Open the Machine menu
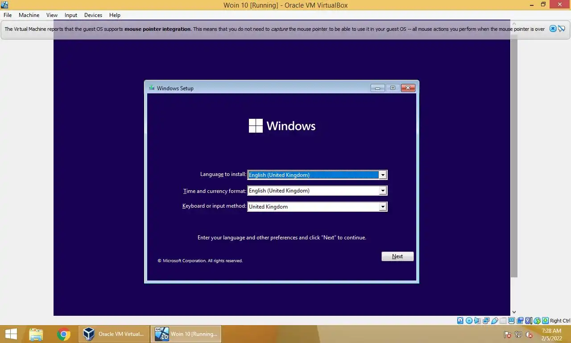This screenshot has height=343, width=571. (x=29, y=15)
